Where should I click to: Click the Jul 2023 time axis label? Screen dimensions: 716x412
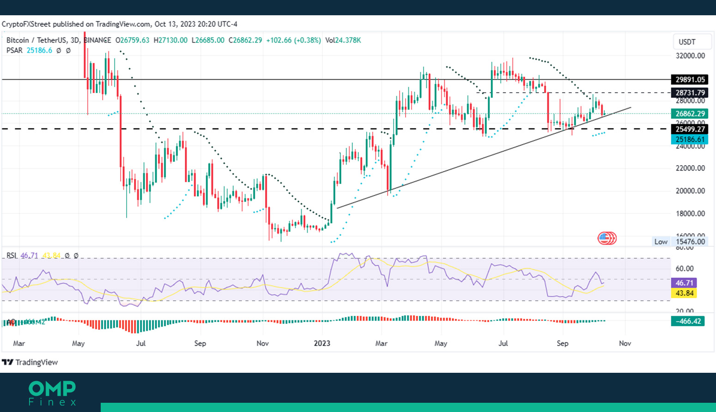(503, 343)
